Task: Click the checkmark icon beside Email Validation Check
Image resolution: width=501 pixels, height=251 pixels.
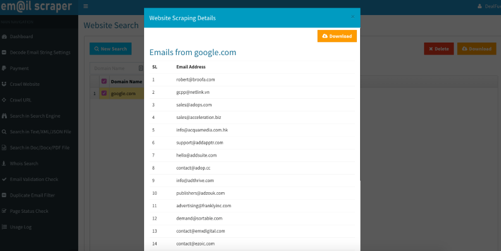Action: click(x=4, y=179)
